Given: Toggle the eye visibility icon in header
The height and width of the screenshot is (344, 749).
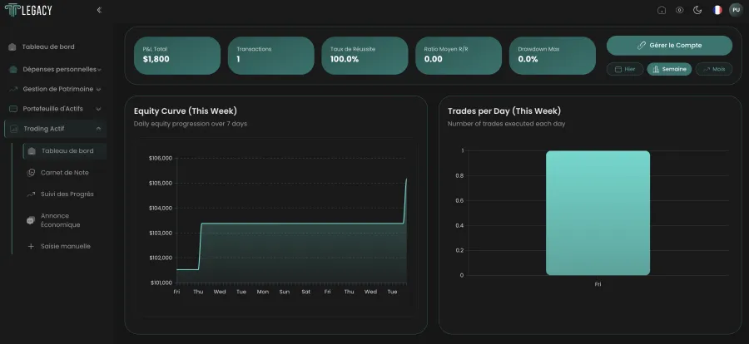Looking at the screenshot, I should pos(679,10).
